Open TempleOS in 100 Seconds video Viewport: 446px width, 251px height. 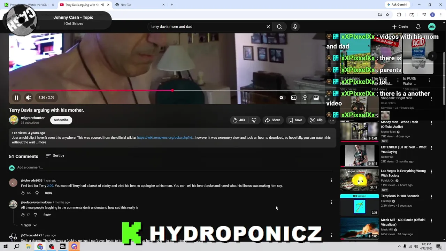(x=400, y=196)
